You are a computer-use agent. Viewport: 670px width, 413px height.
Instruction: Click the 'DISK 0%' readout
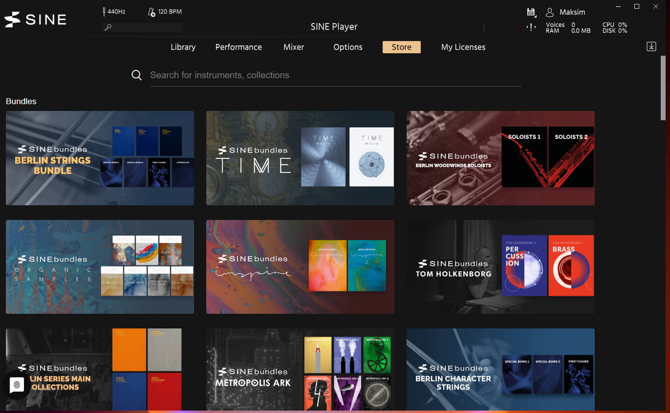pyautogui.click(x=615, y=31)
